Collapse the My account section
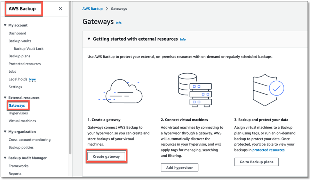The image size is (310, 180). [x=5, y=25]
